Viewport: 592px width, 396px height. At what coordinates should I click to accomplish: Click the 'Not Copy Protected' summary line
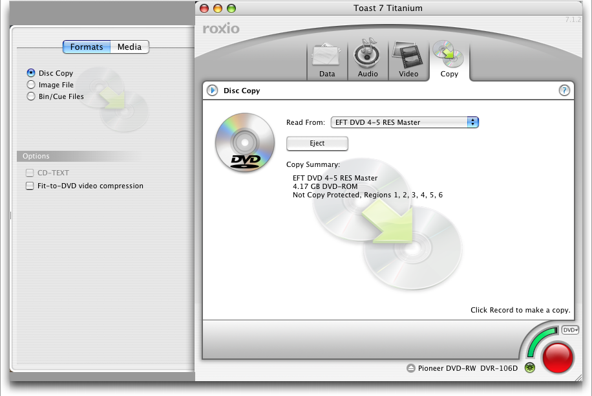click(x=368, y=195)
